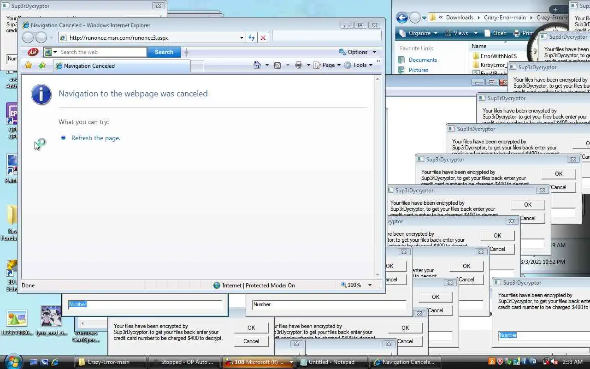
Task: Click the runonce.msn.com address bar
Action: tap(151, 38)
